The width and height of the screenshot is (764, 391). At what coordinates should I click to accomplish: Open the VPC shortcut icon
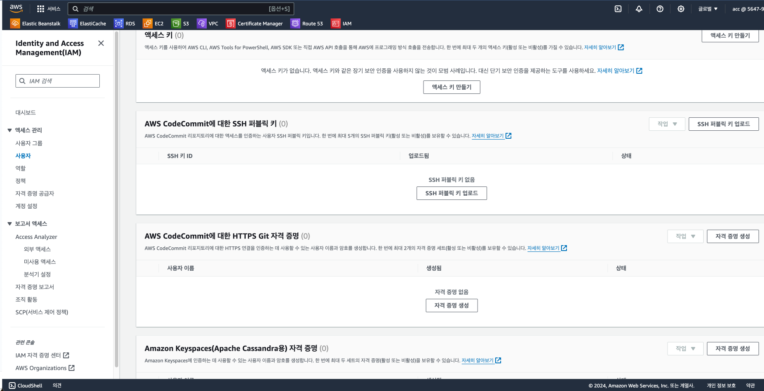click(x=202, y=23)
